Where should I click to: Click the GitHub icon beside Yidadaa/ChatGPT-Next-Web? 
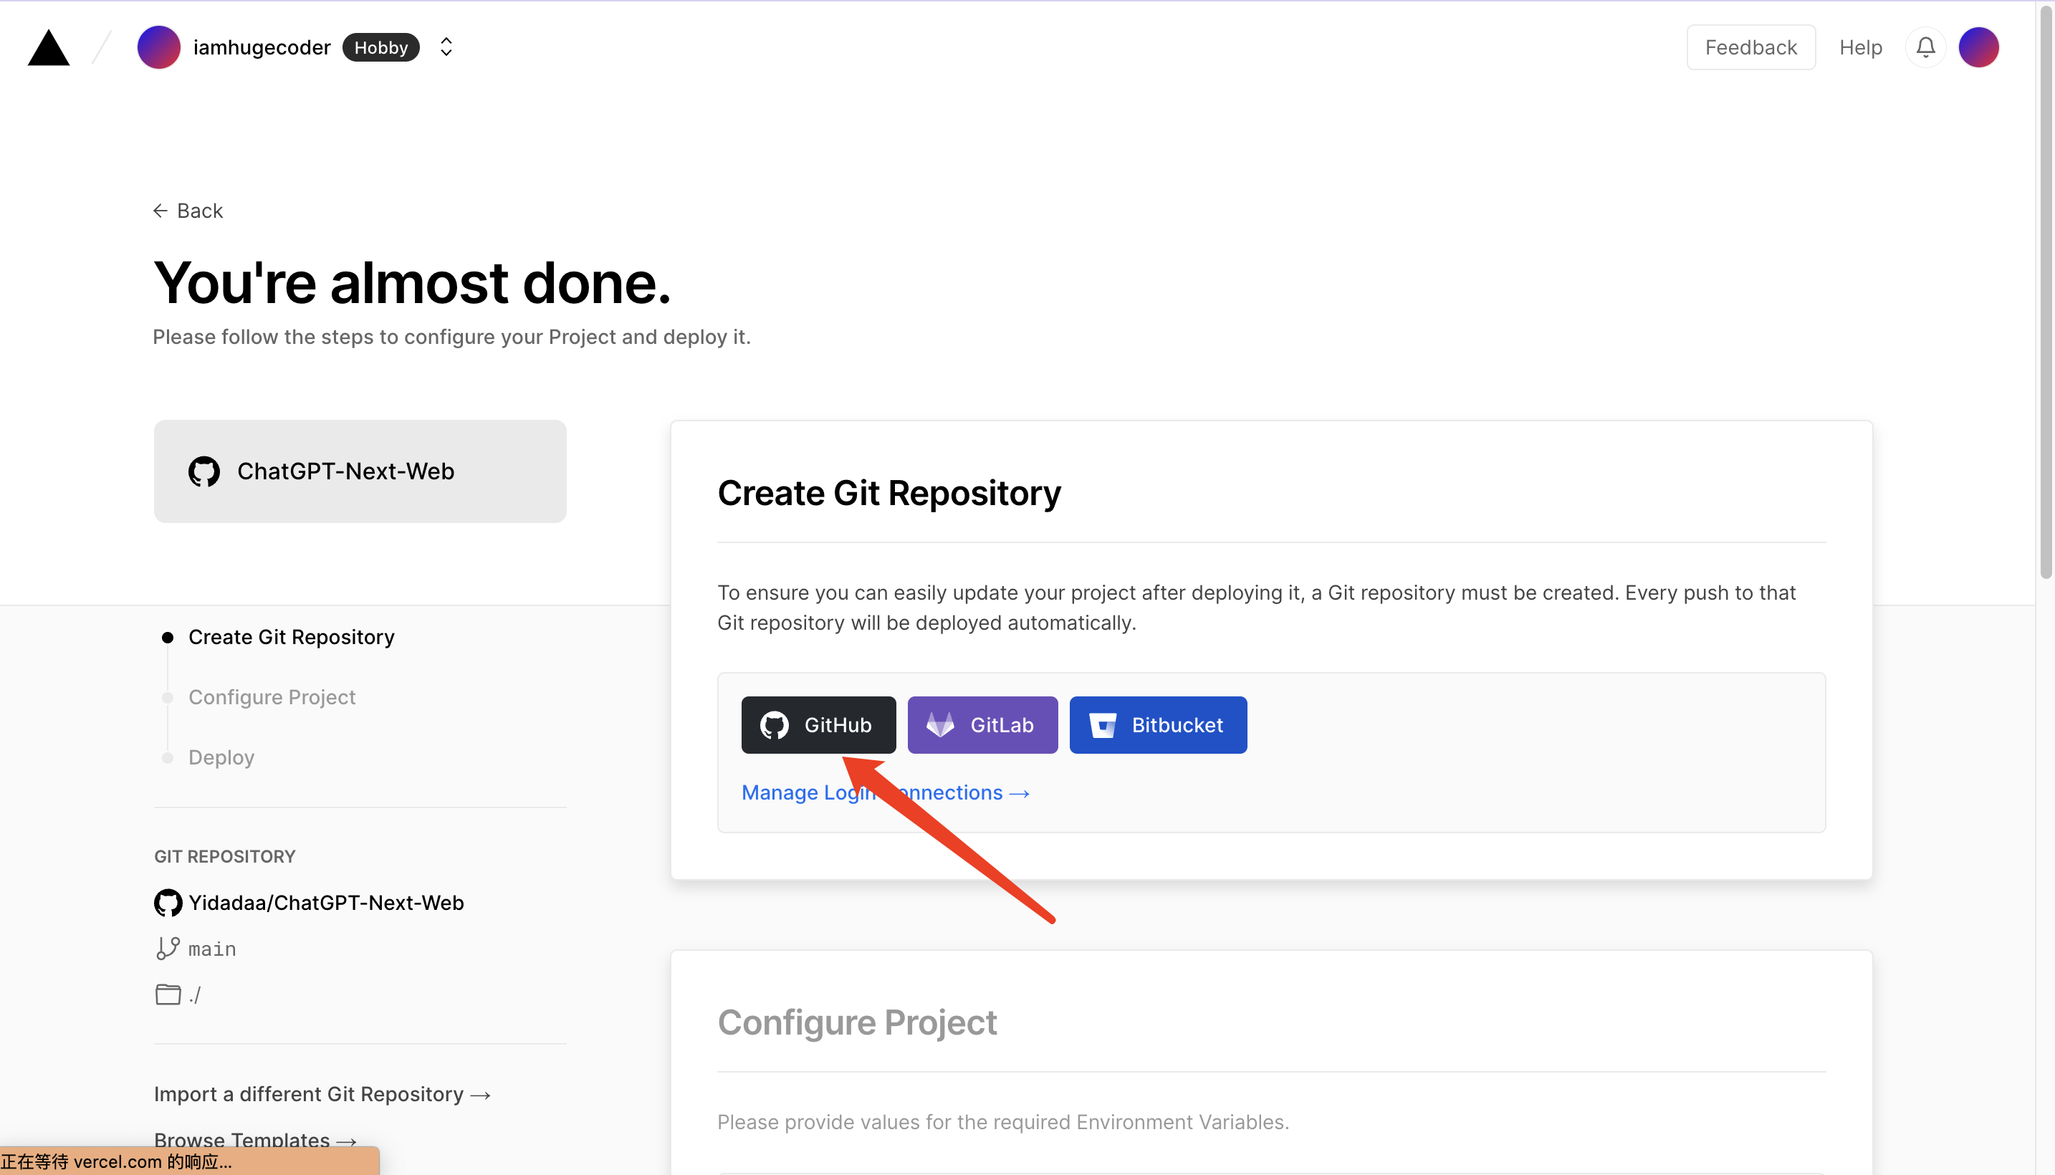tap(168, 902)
